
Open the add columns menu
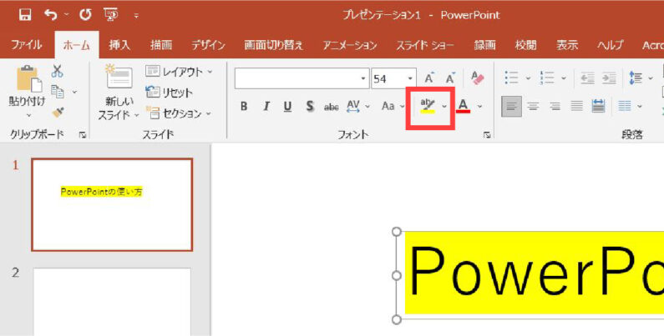coord(630,106)
